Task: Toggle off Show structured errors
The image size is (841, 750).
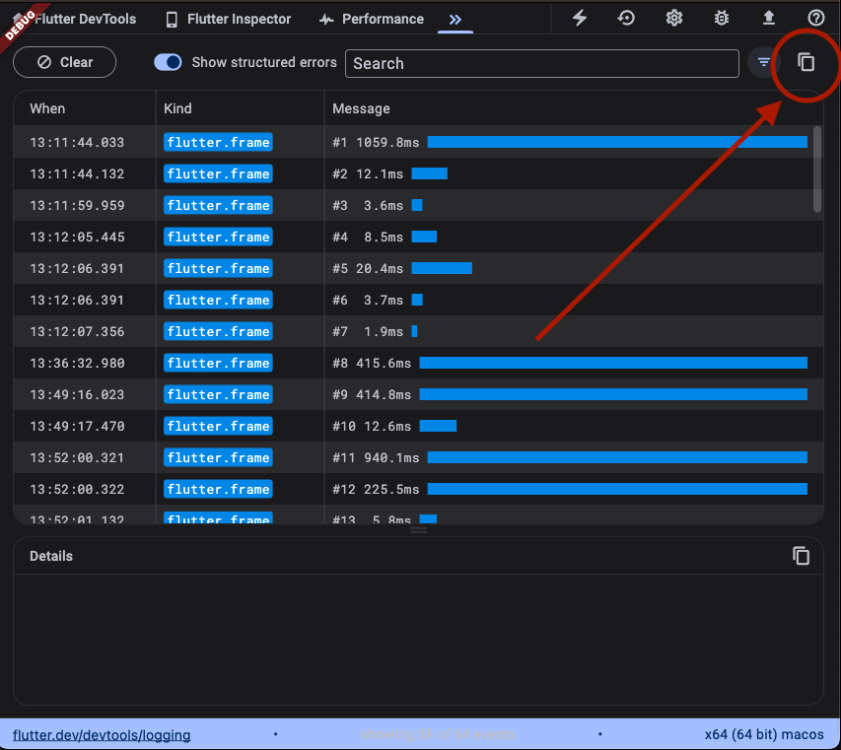Action: click(x=168, y=61)
